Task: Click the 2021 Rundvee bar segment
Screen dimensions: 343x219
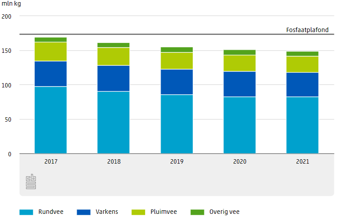Action: pos(302,125)
